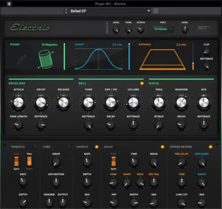Click the Spring Reverb Width knob

(202, 183)
